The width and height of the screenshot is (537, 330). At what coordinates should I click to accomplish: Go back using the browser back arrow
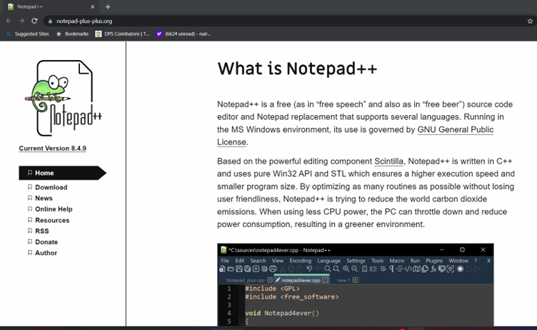[9, 21]
